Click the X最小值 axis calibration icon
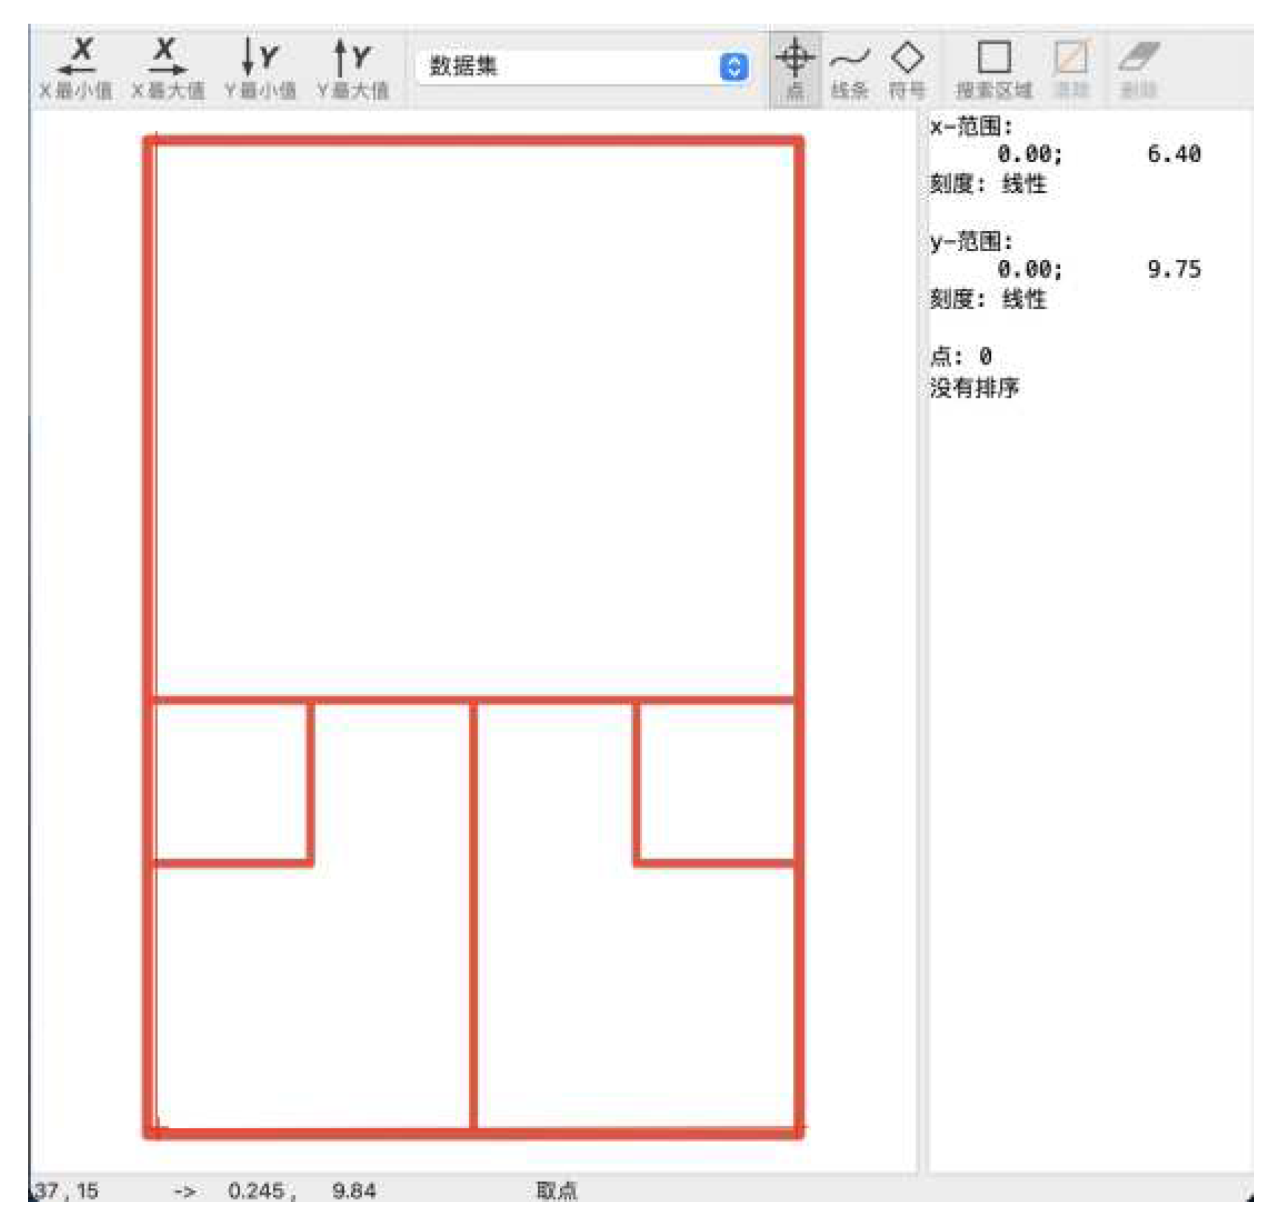Viewport: 1280px width, 1228px height. pos(76,67)
